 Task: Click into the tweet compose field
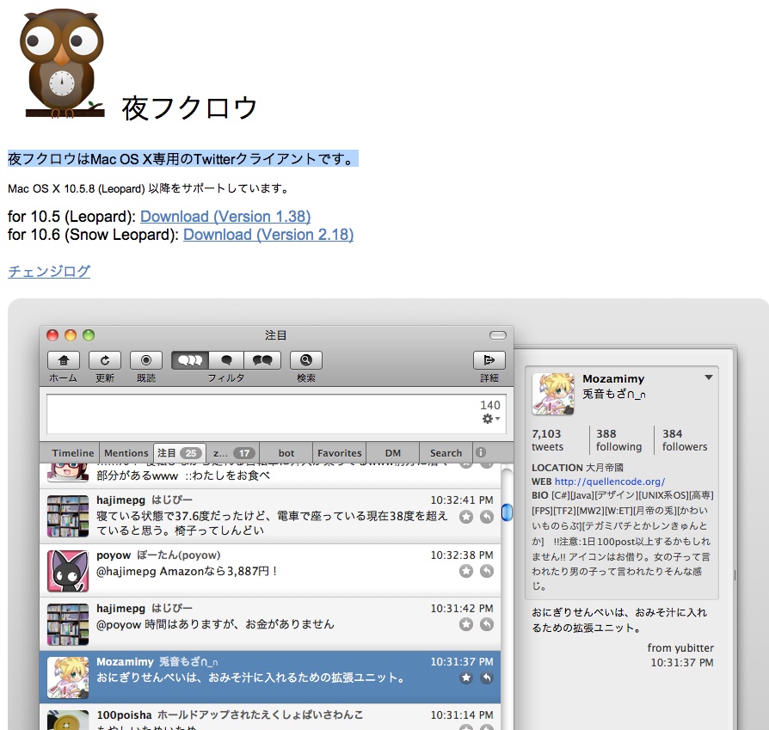[x=274, y=414]
